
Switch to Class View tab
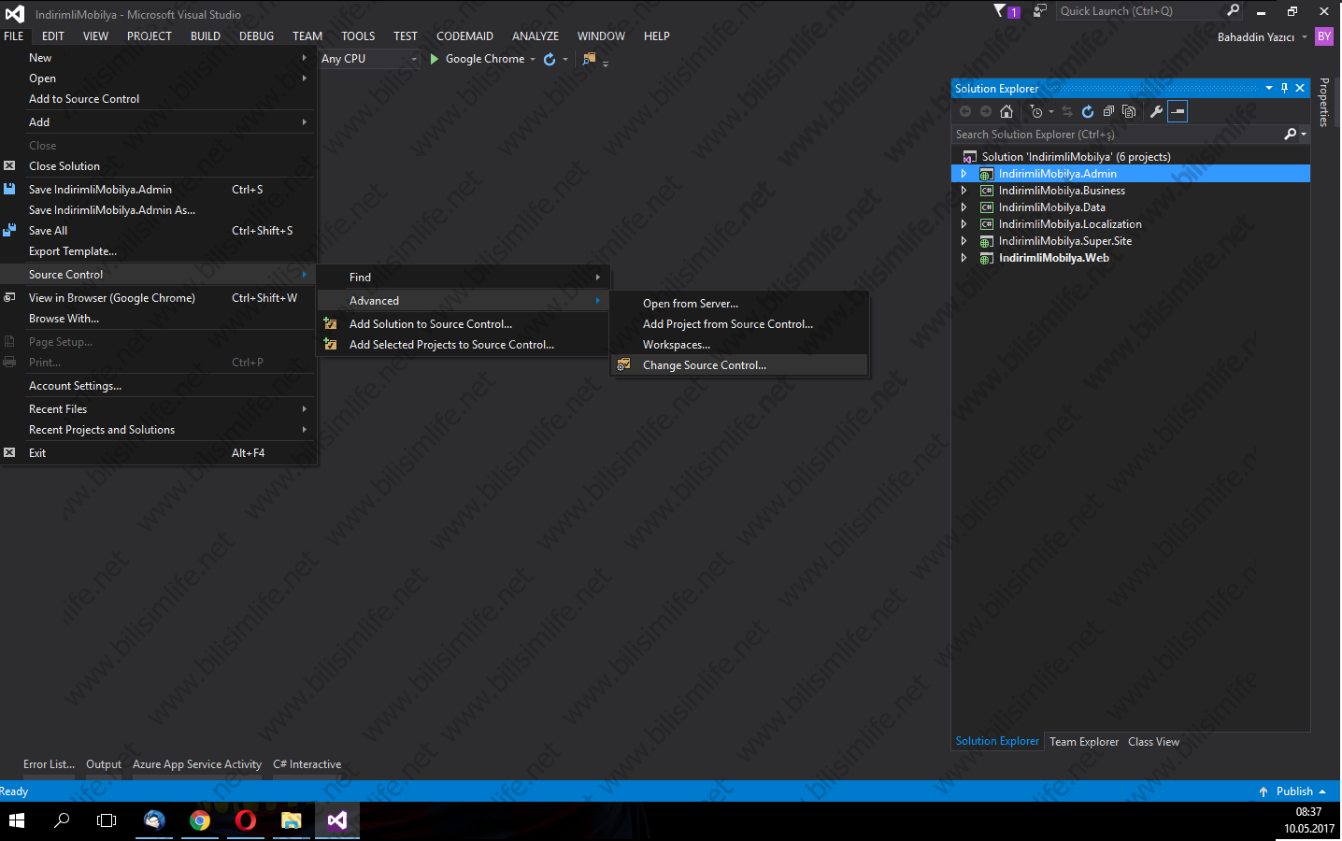click(1153, 742)
